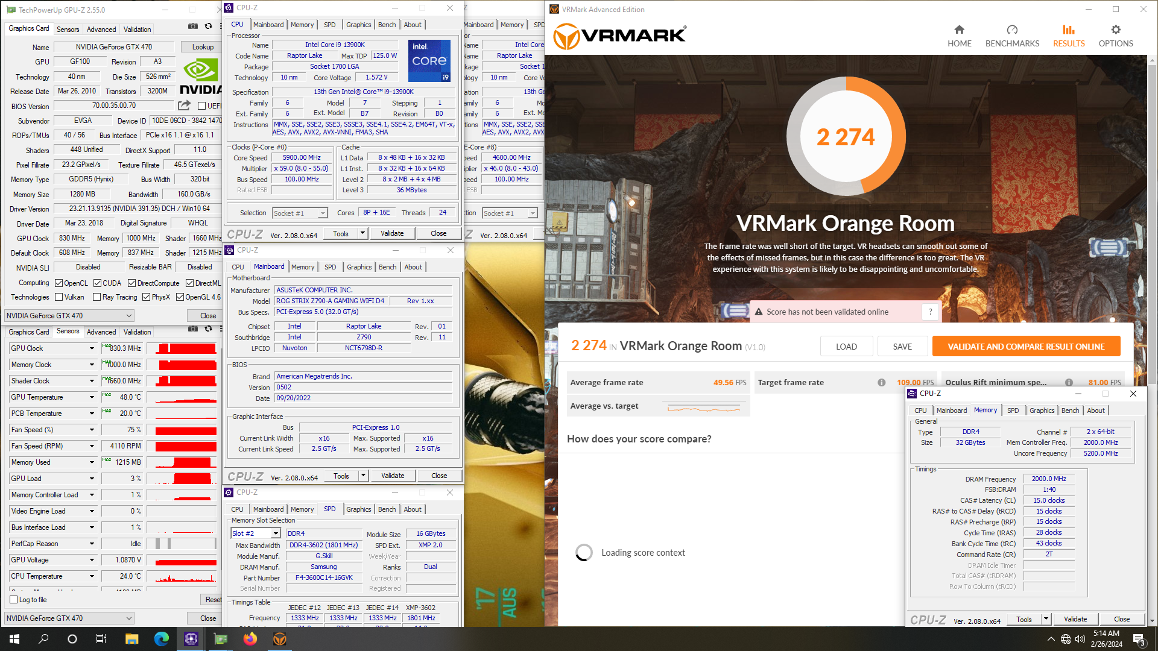
Task: Open VRMark OPTIONS gear
Action: click(x=1116, y=36)
